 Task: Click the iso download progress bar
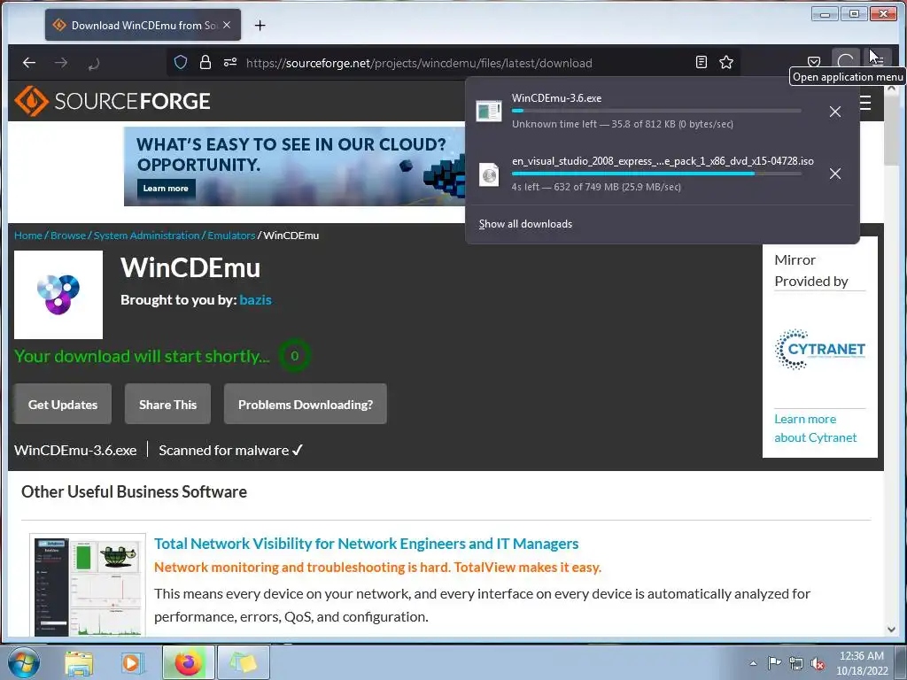click(656, 174)
